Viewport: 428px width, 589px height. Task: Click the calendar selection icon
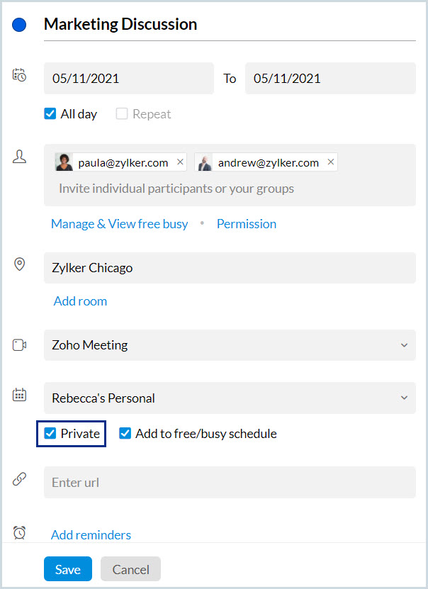pyautogui.click(x=19, y=396)
